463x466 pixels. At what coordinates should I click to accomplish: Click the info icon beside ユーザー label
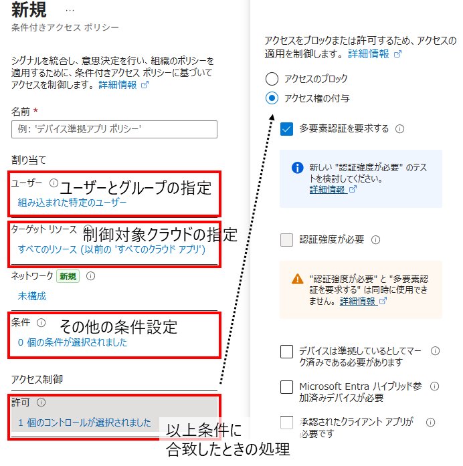pos(54,183)
